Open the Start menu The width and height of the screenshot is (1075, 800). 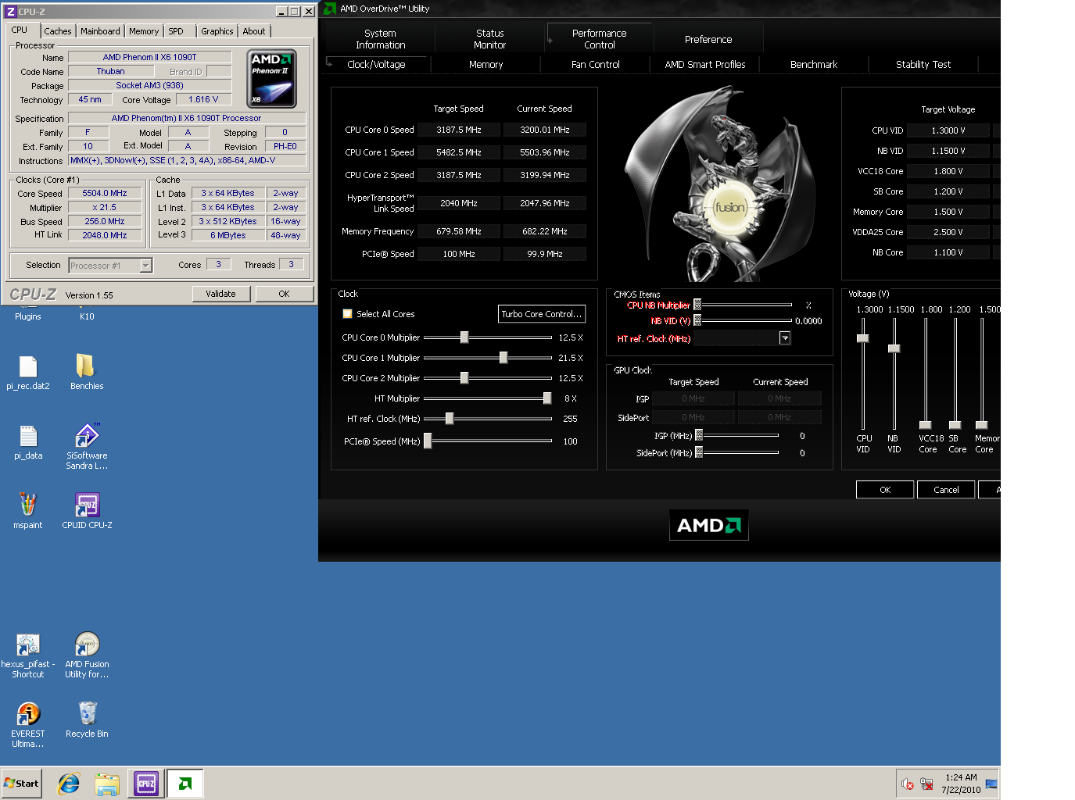[x=21, y=784]
